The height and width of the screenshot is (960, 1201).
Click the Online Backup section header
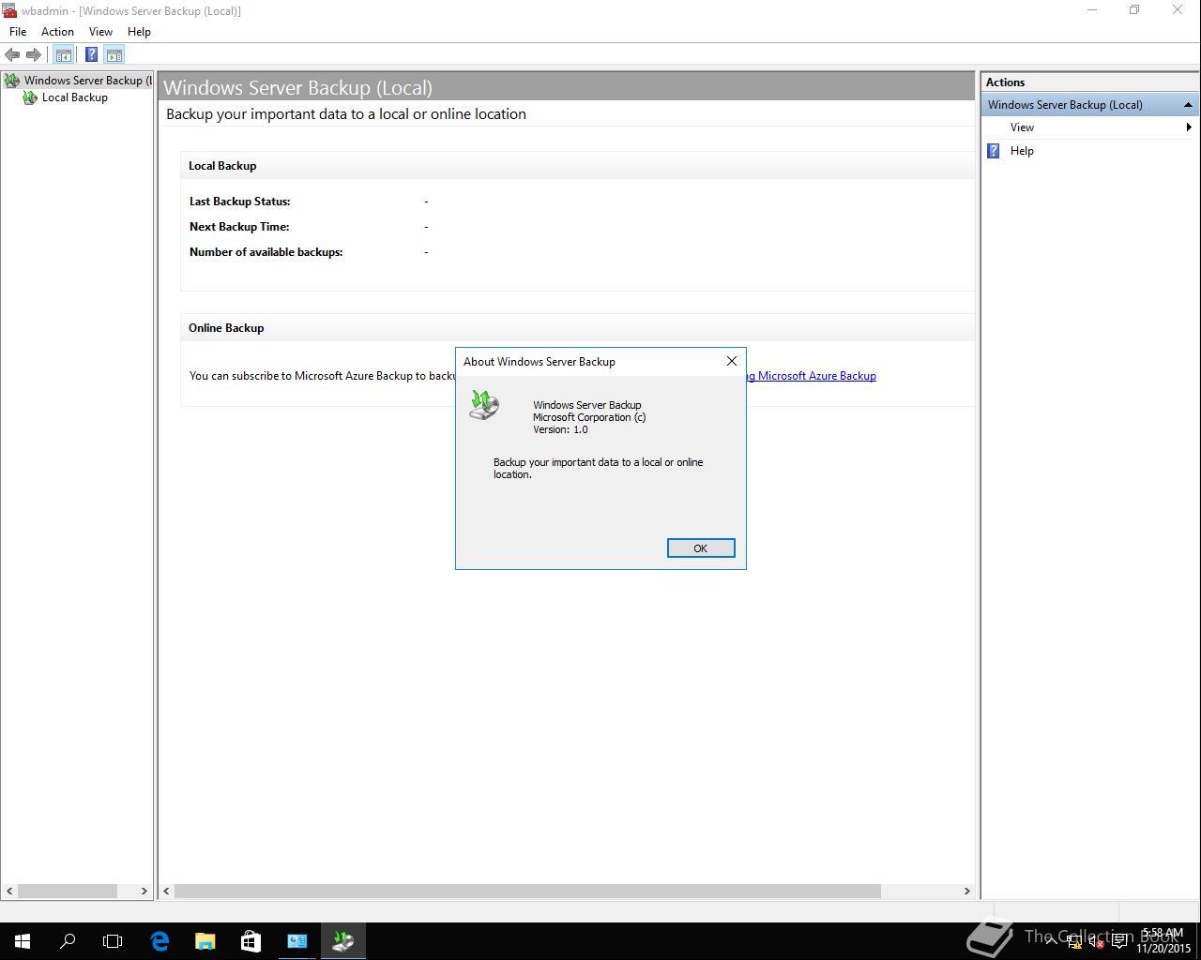(226, 328)
